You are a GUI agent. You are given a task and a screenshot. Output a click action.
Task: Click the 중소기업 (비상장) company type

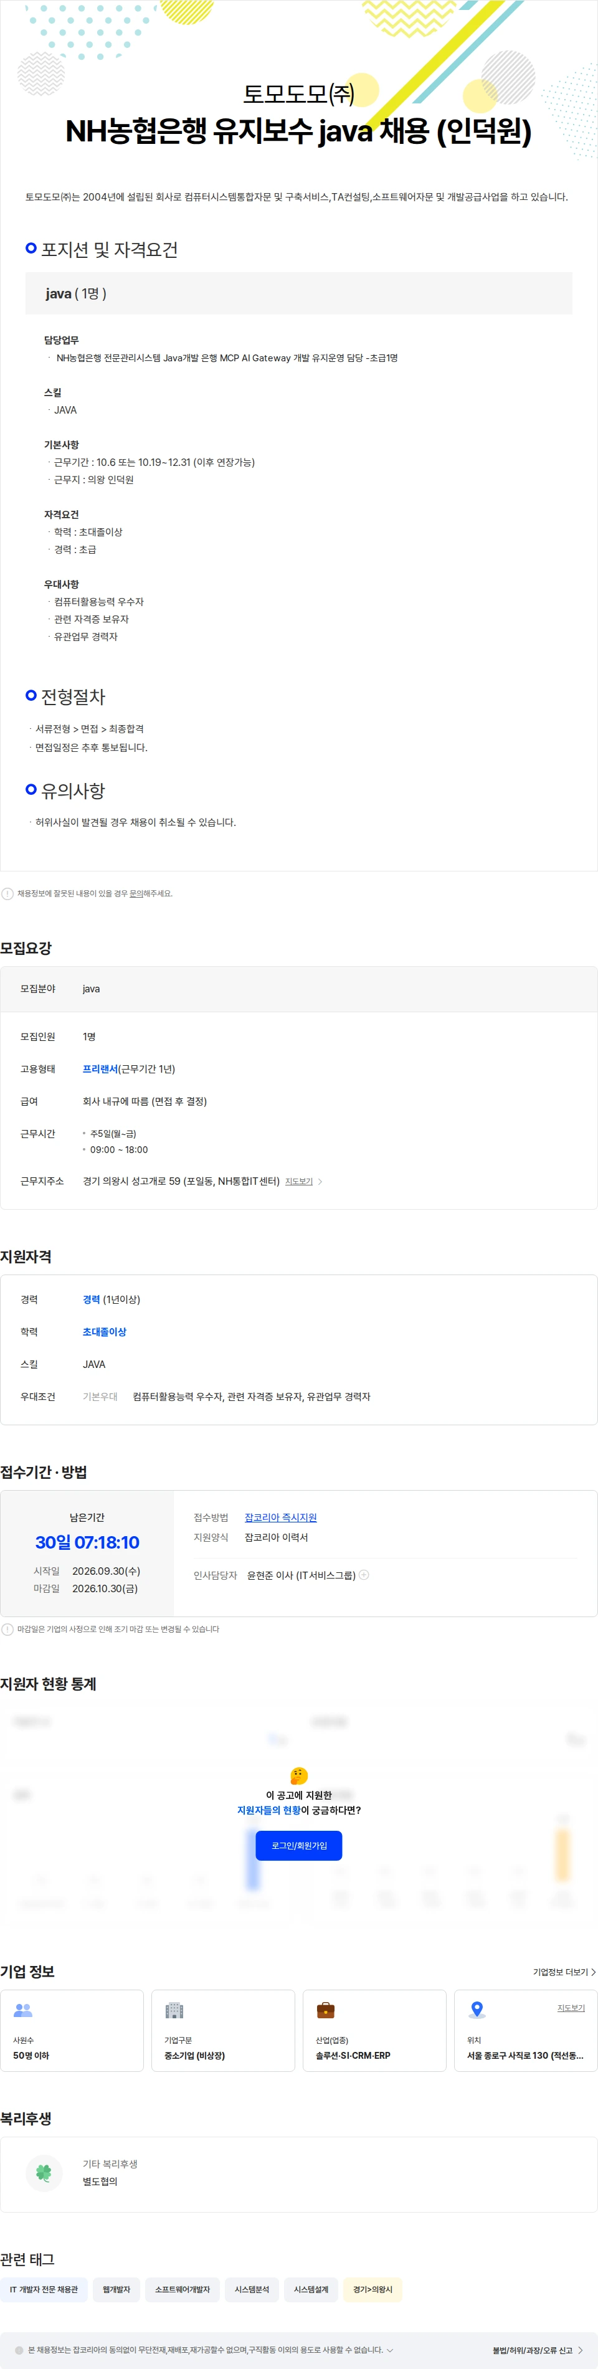click(x=194, y=2056)
